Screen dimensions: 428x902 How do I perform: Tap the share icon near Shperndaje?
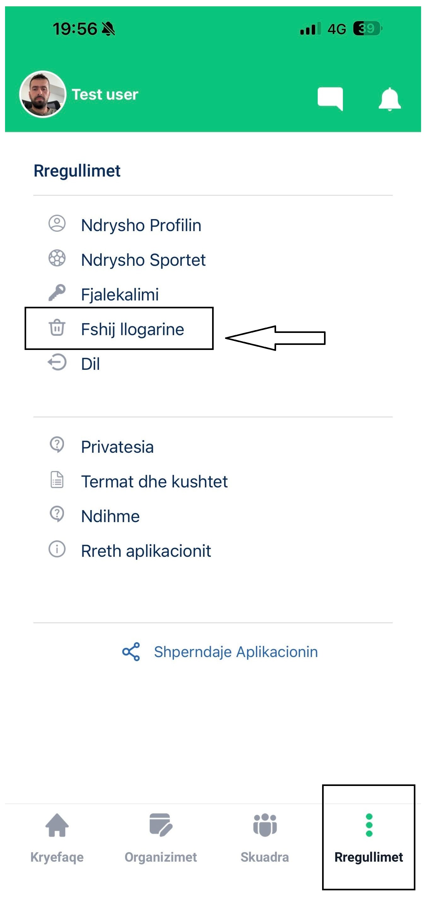pos(131,652)
